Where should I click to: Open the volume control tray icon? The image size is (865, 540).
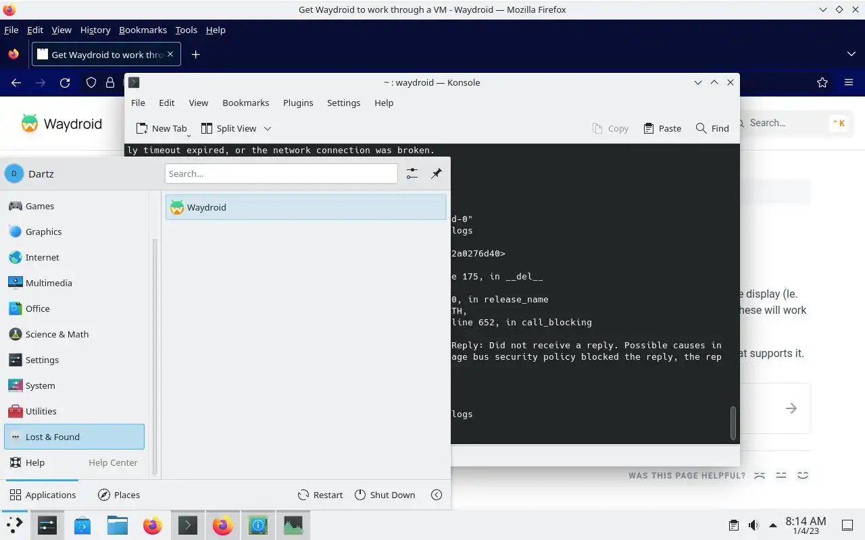[x=753, y=525]
